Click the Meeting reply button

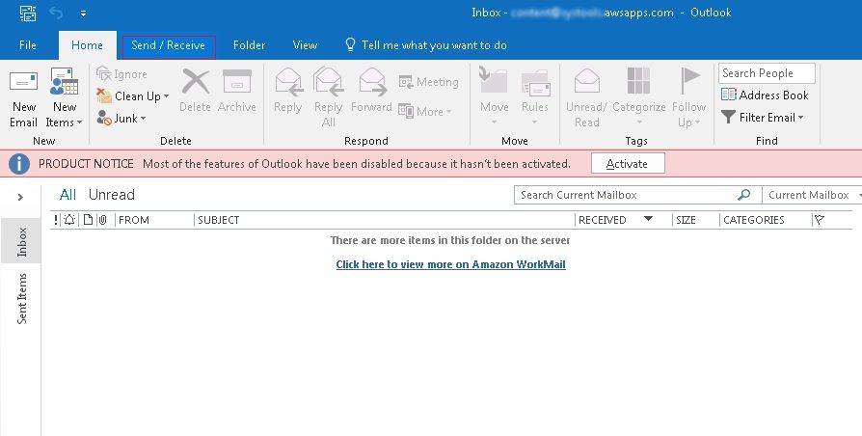point(429,82)
